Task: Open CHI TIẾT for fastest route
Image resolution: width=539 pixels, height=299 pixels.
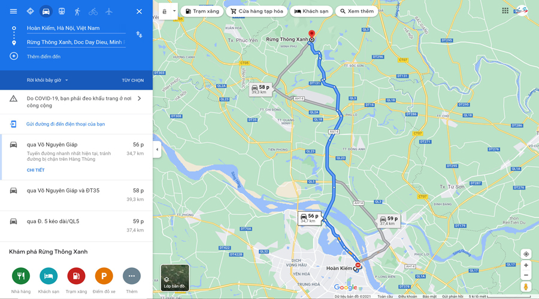Action: click(x=36, y=170)
